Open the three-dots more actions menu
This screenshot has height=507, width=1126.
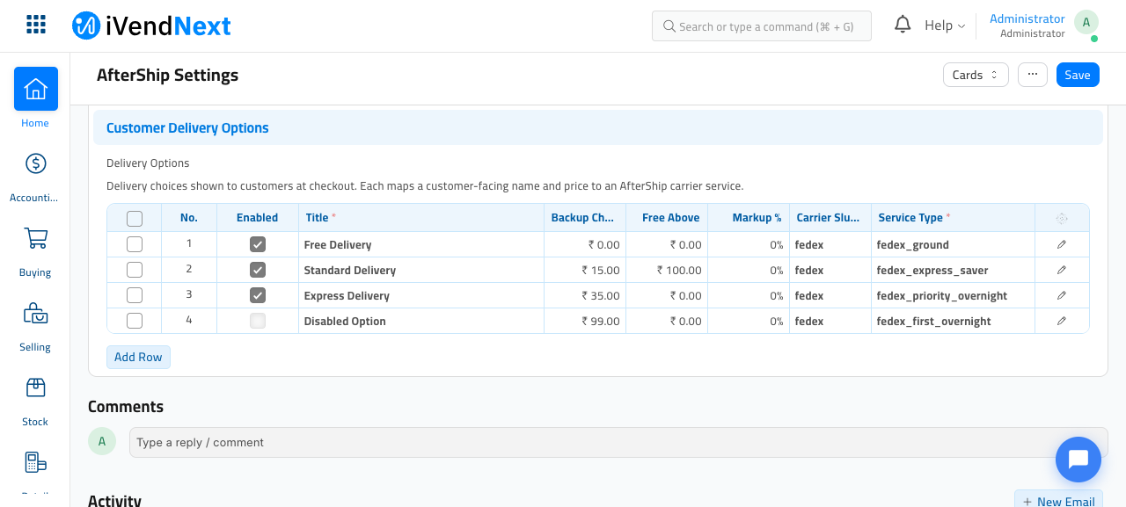(x=1033, y=75)
